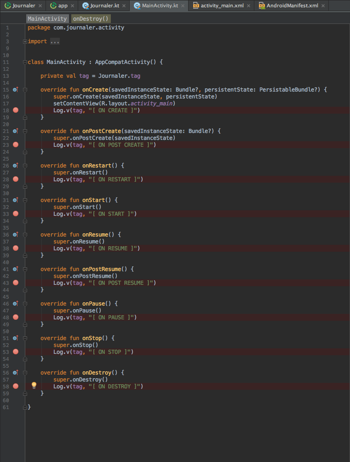Toggle the breakpoint on ON STOP line

(16, 352)
